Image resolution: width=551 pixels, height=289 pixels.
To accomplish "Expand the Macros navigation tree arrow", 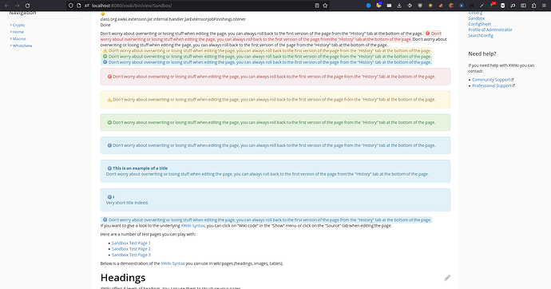I will tap(10, 38).
